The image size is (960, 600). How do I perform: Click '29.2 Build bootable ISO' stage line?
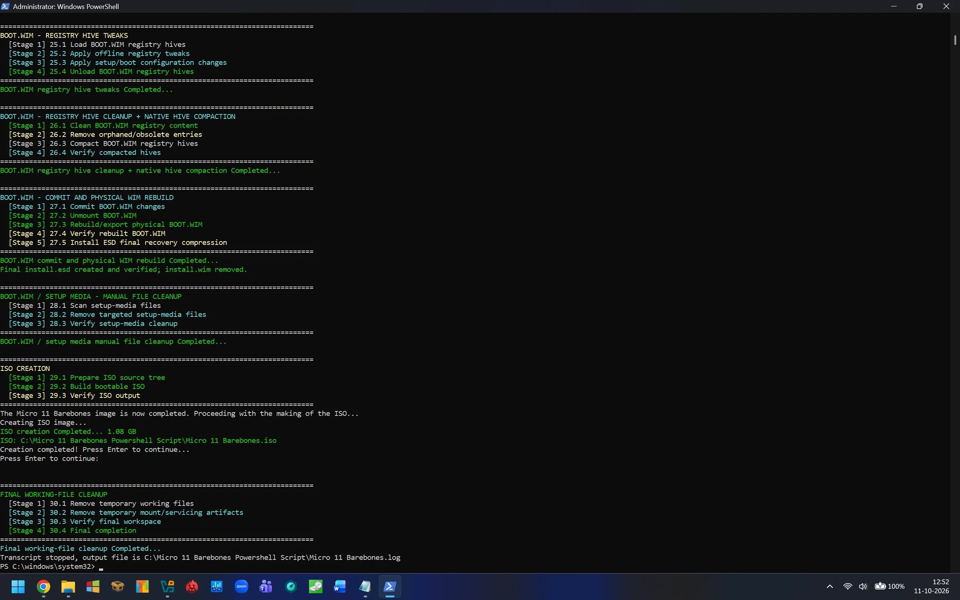pyautogui.click(x=76, y=387)
